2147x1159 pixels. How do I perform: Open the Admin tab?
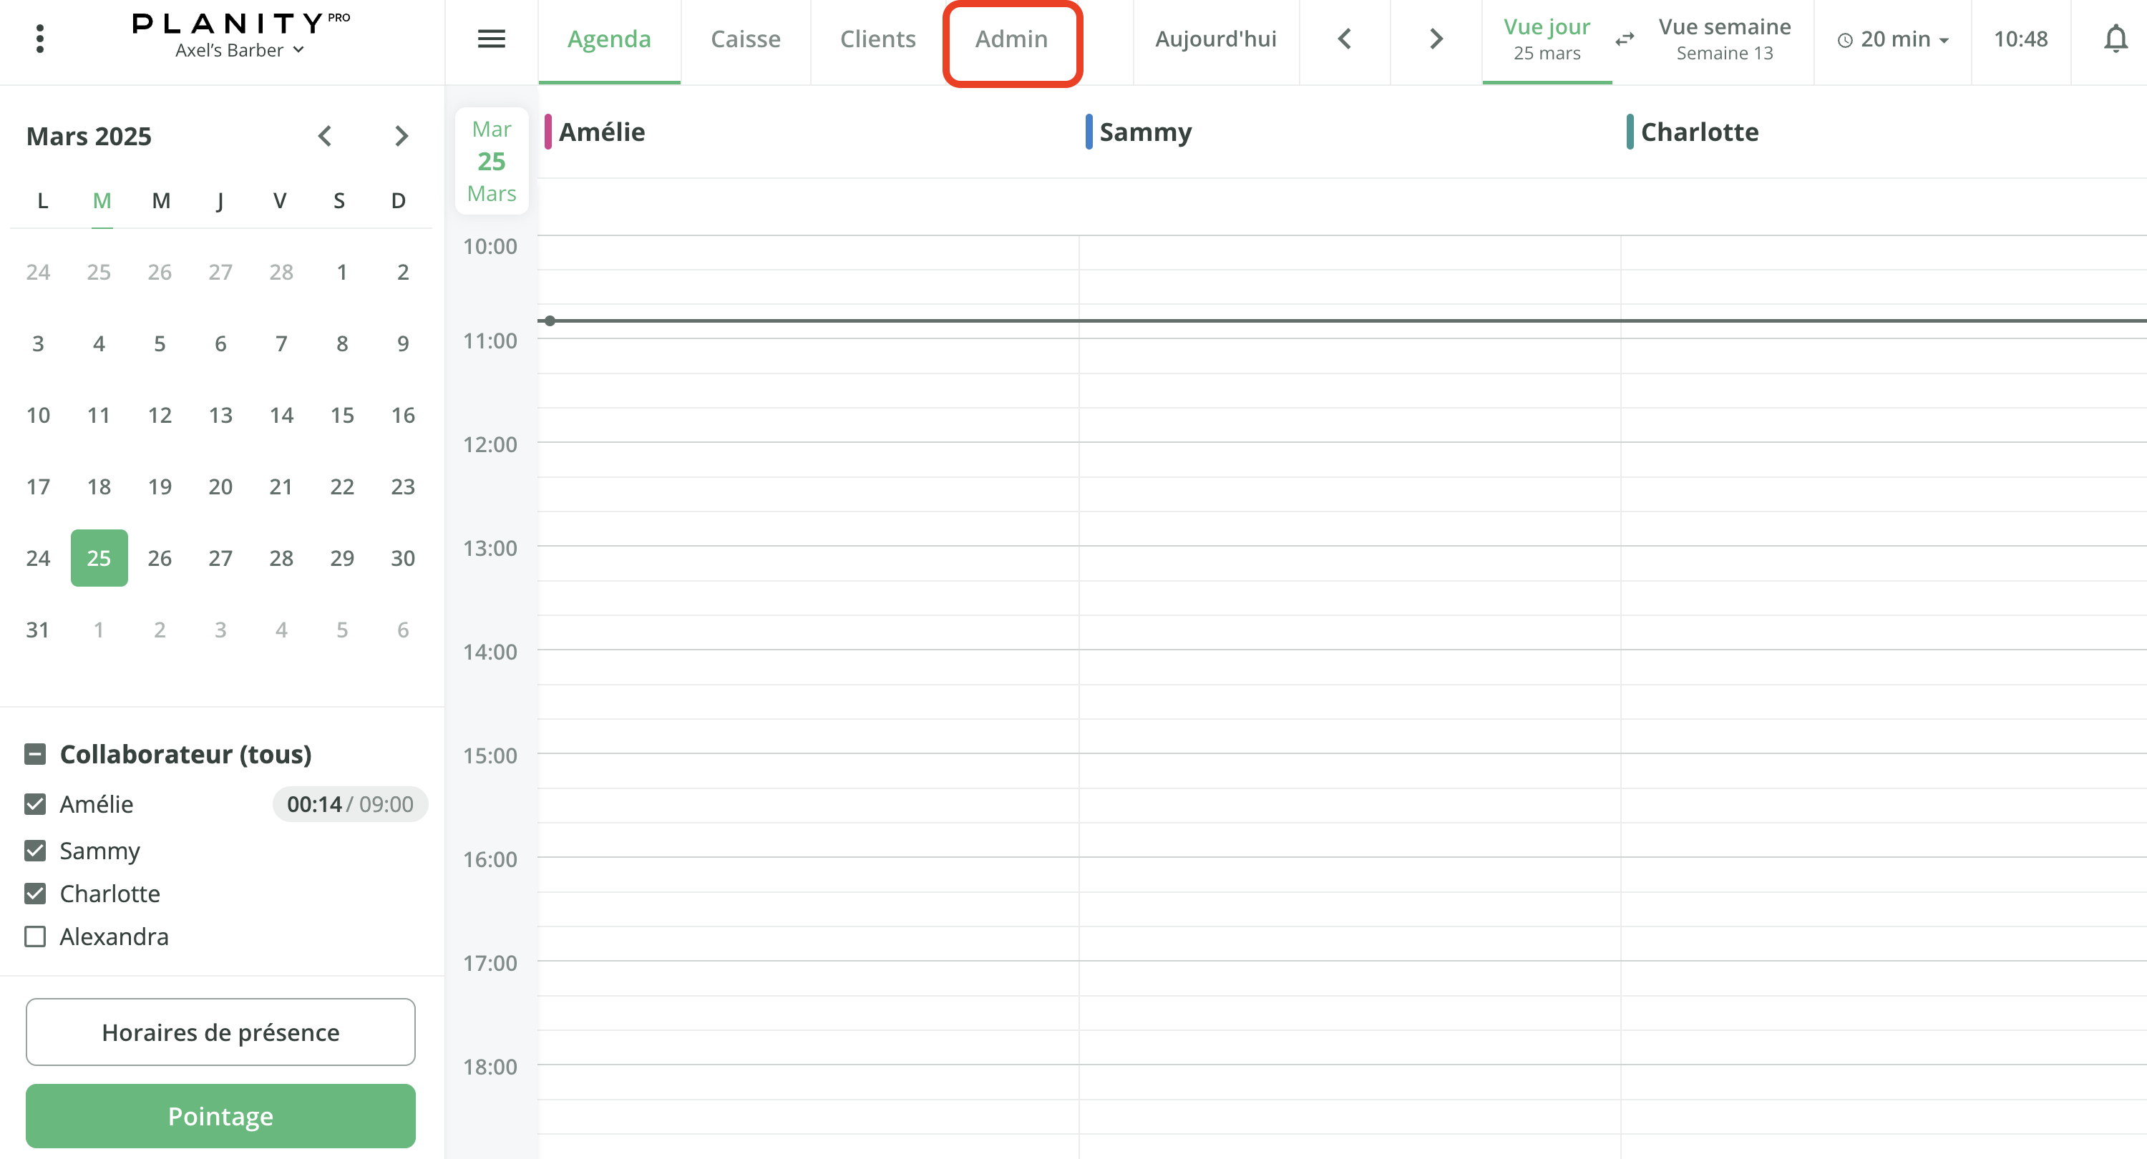1011,39
